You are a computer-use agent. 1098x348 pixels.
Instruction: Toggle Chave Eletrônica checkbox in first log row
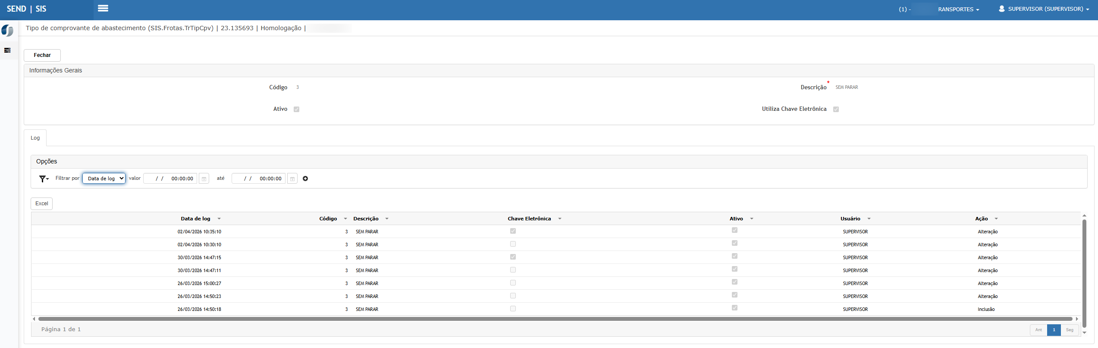tap(513, 231)
